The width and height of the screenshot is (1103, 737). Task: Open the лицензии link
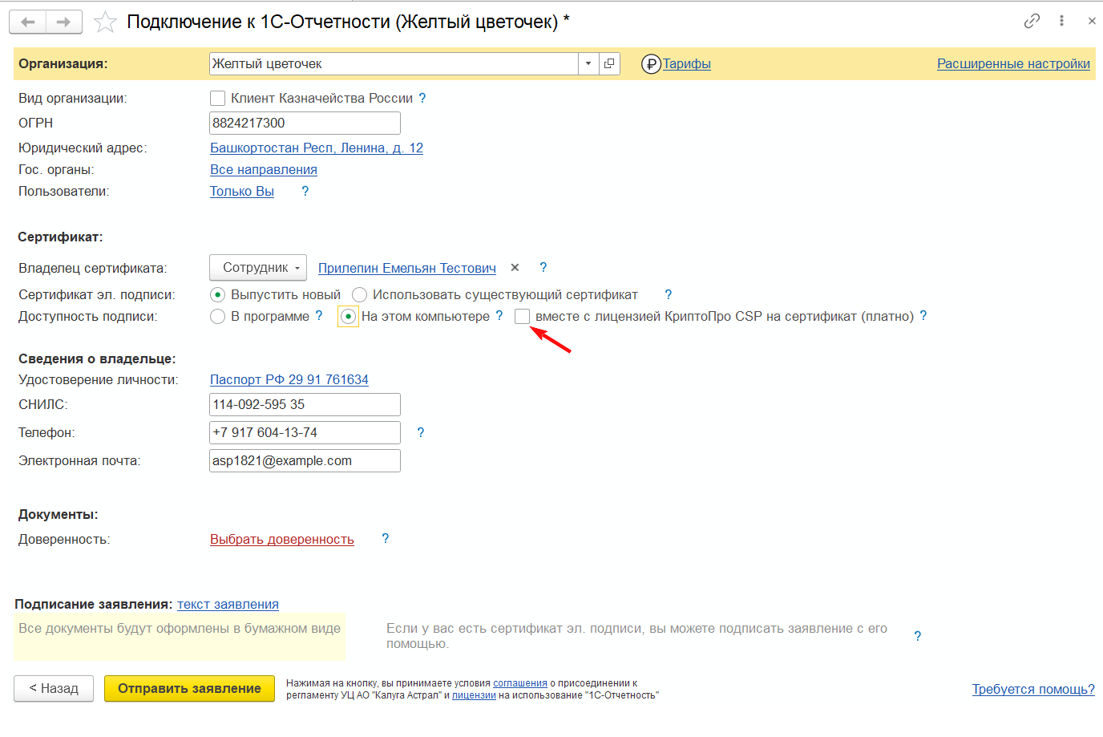point(474,695)
